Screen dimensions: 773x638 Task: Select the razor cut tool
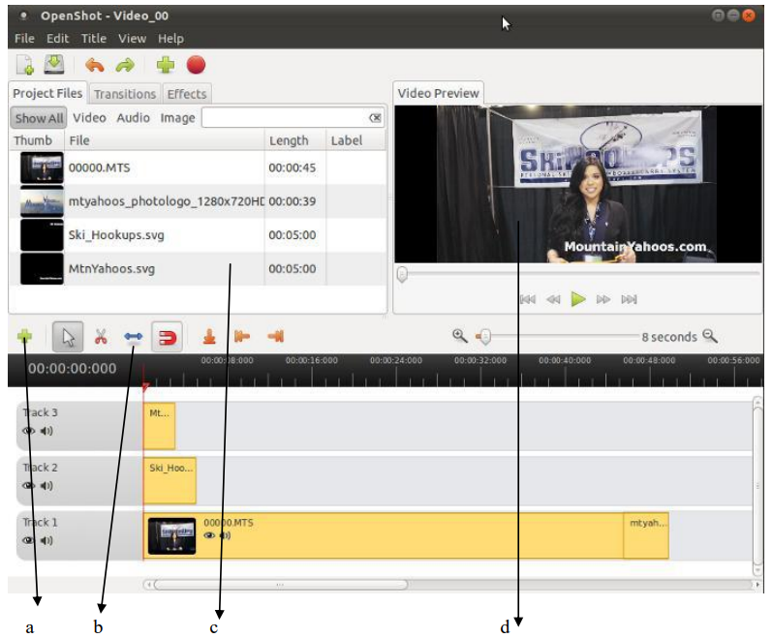[x=100, y=337]
